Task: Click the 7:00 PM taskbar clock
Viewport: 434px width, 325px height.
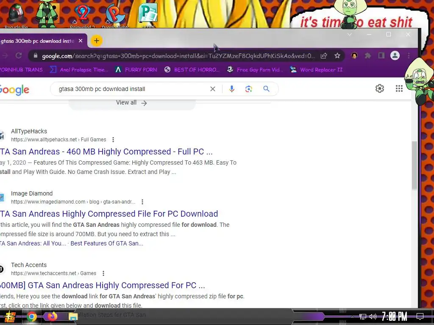Action: tap(395, 317)
